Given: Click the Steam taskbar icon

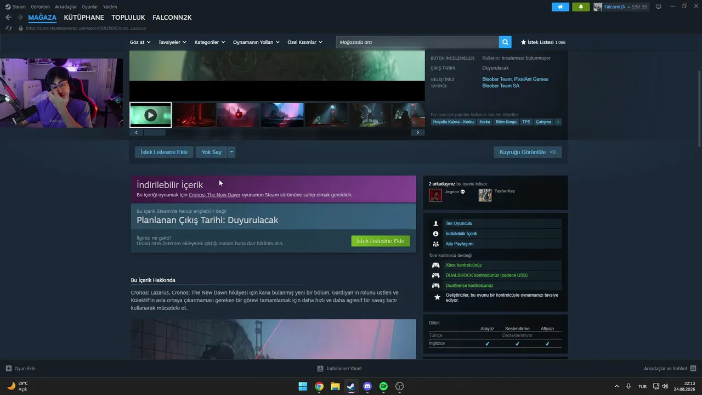Looking at the screenshot, I should [351, 386].
